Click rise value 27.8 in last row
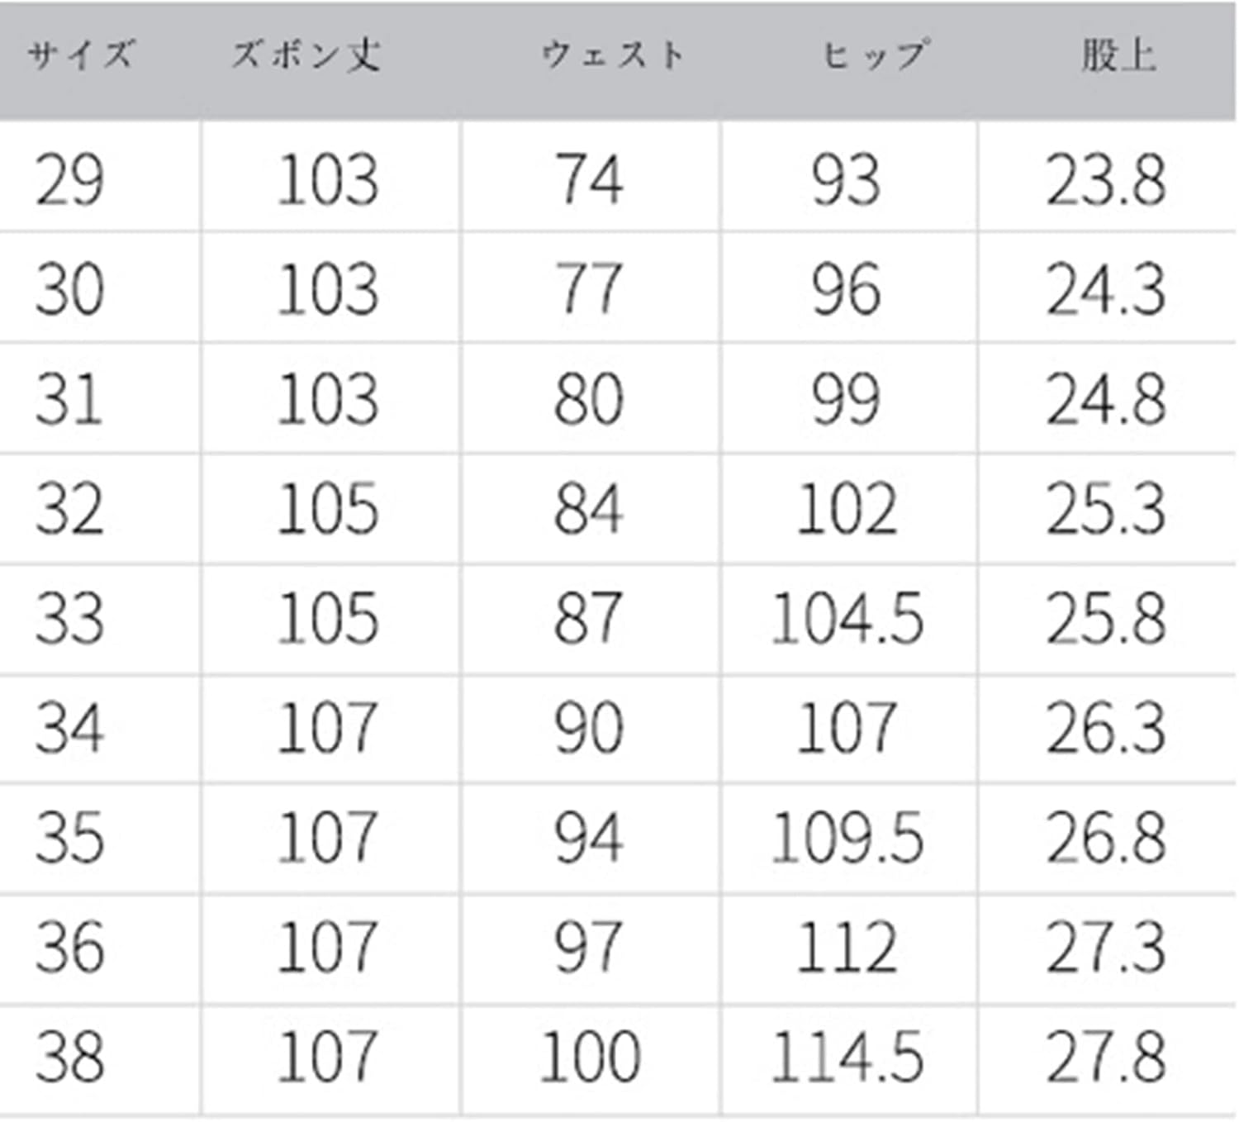The image size is (1239, 1122). (1106, 1057)
